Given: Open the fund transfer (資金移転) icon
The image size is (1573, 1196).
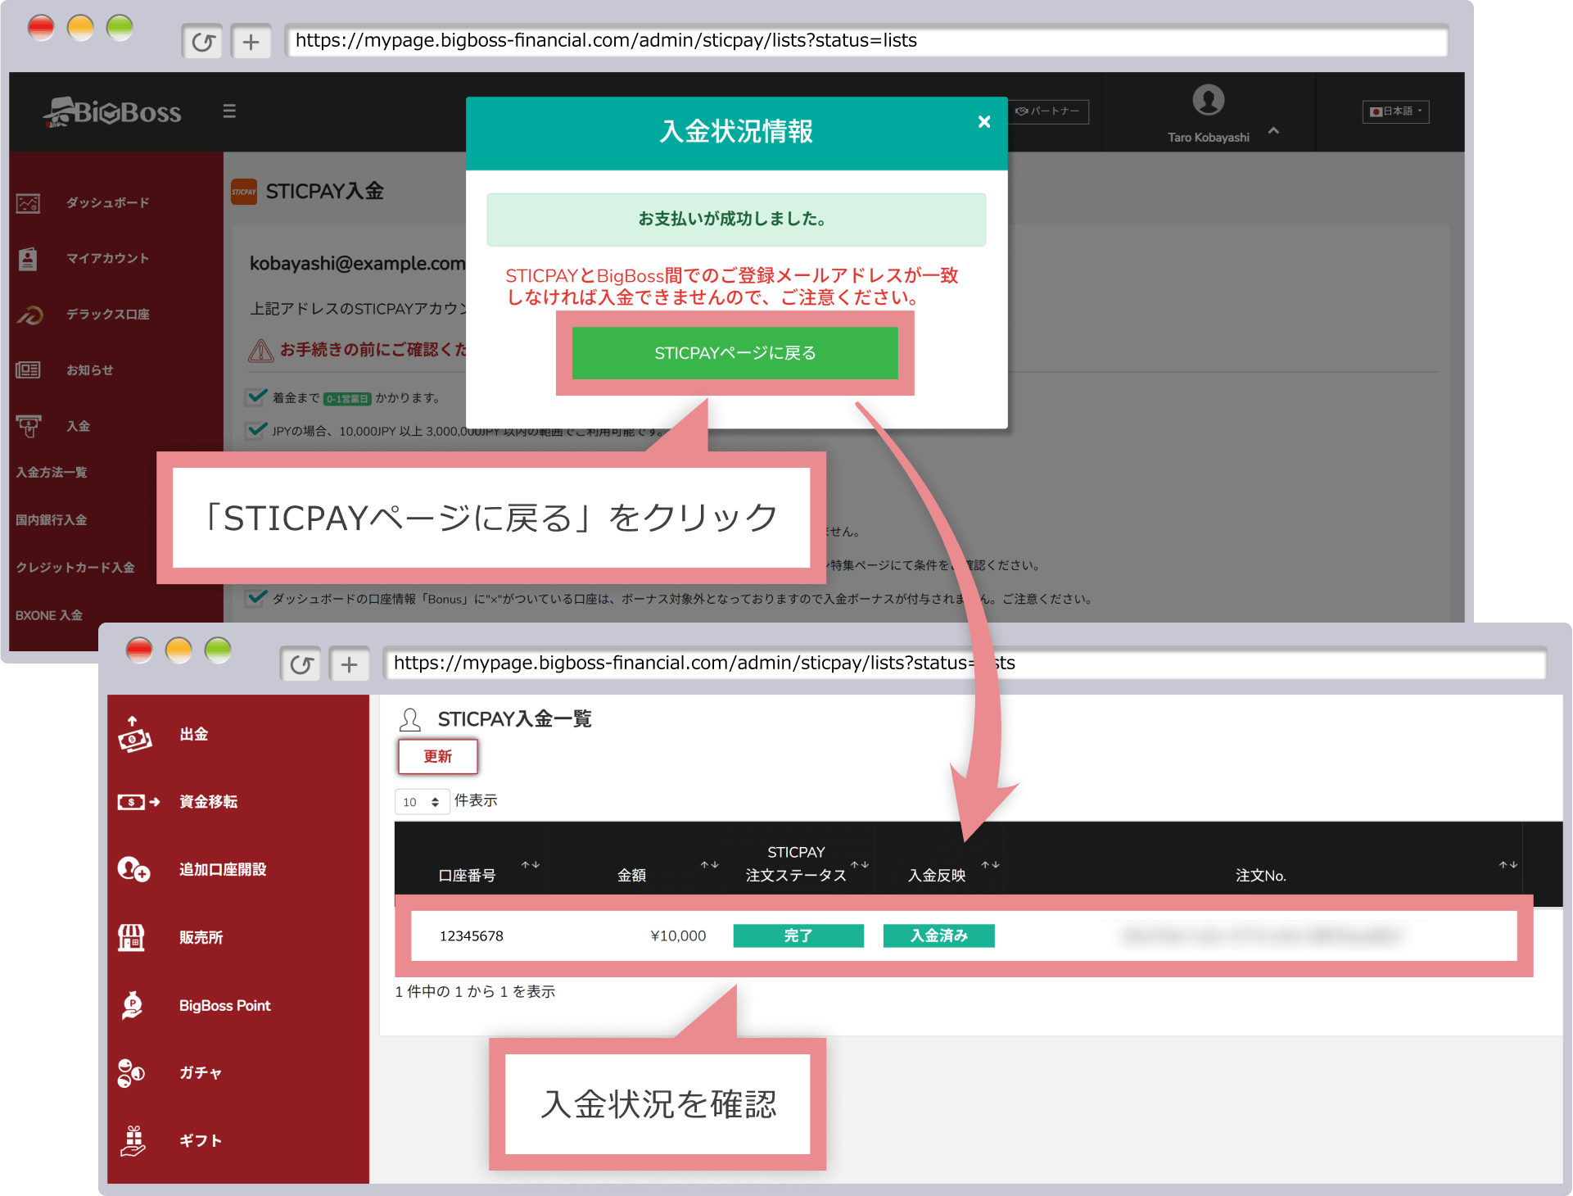Looking at the screenshot, I should click(x=138, y=802).
